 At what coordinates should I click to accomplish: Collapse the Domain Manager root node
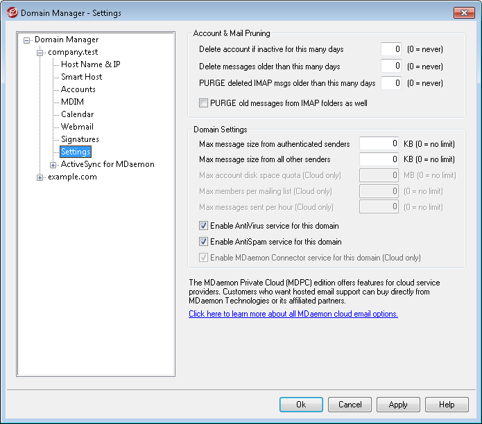coord(27,40)
